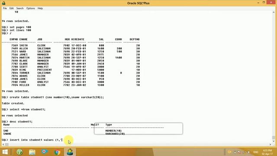
Task: Click the name KING in results
Action: pyautogui.click(x=23, y=70)
